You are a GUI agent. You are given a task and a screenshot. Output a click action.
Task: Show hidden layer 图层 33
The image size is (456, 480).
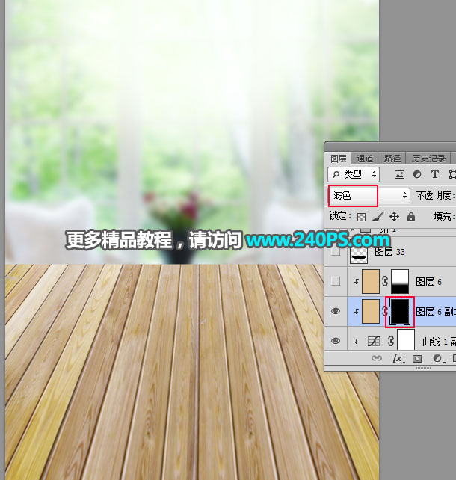(336, 253)
